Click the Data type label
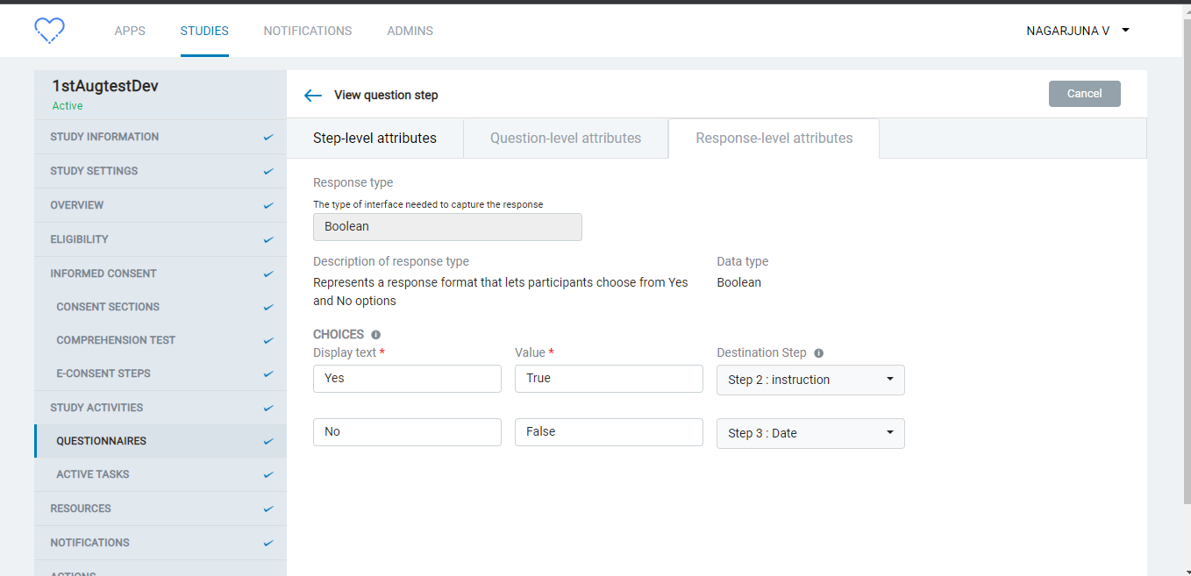Image resolution: width=1191 pixels, height=576 pixels. (743, 261)
